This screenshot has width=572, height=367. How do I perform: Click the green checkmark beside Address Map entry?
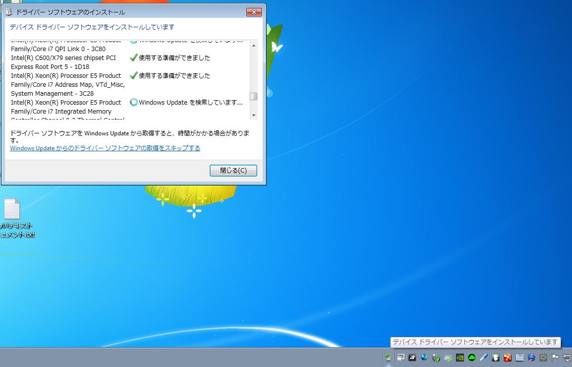coord(133,75)
